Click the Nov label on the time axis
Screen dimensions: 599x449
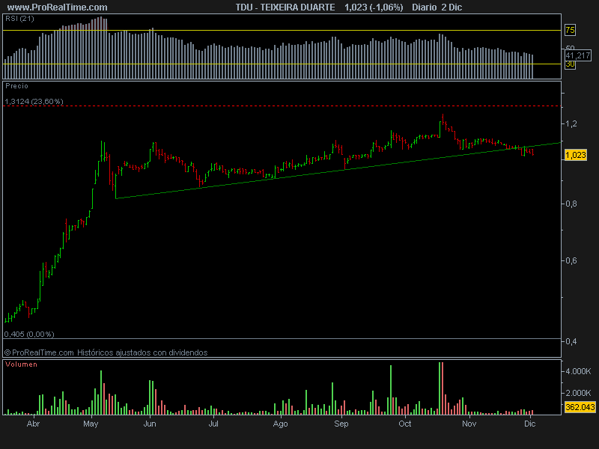point(469,424)
